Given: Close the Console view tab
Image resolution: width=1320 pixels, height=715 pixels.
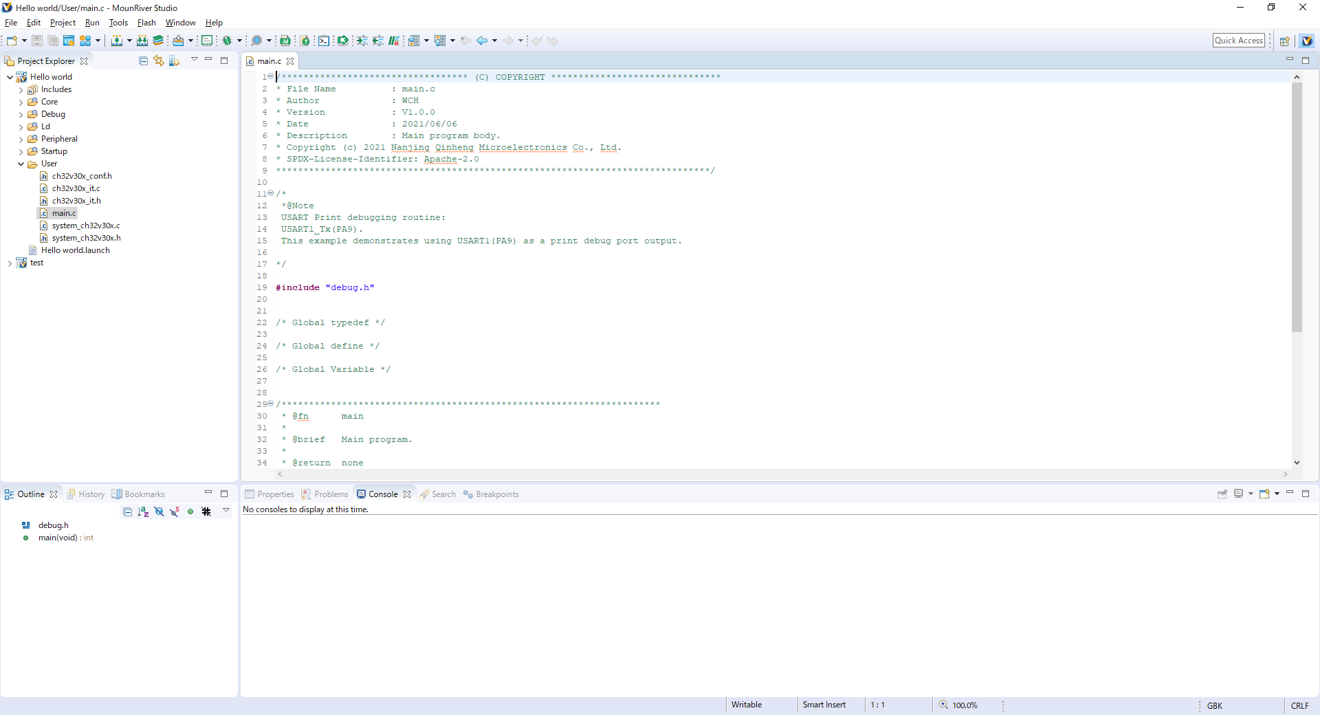Looking at the screenshot, I should pos(407,494).
